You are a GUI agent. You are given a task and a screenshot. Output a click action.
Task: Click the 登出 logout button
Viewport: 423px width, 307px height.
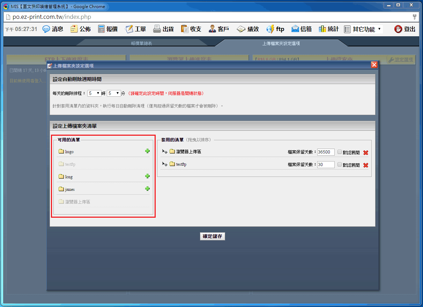click(x=405, y=29)
